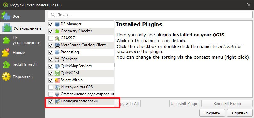Open the Параметры settings tab

23,77
